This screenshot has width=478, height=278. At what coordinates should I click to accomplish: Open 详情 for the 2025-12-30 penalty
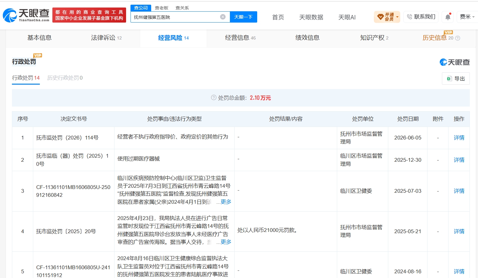click(459, 160)
